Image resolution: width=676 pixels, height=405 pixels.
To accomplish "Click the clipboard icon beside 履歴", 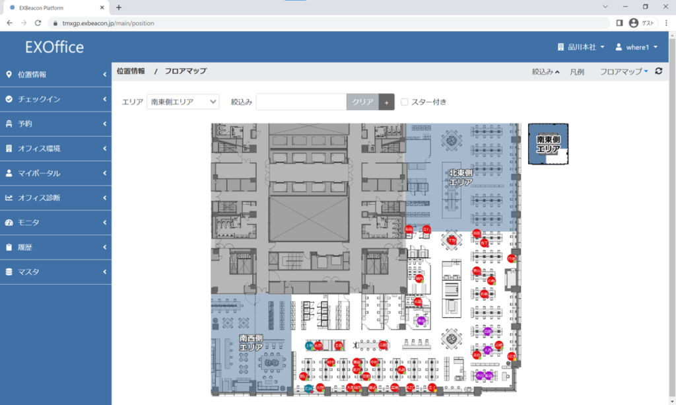I will (x=9, y=247).
